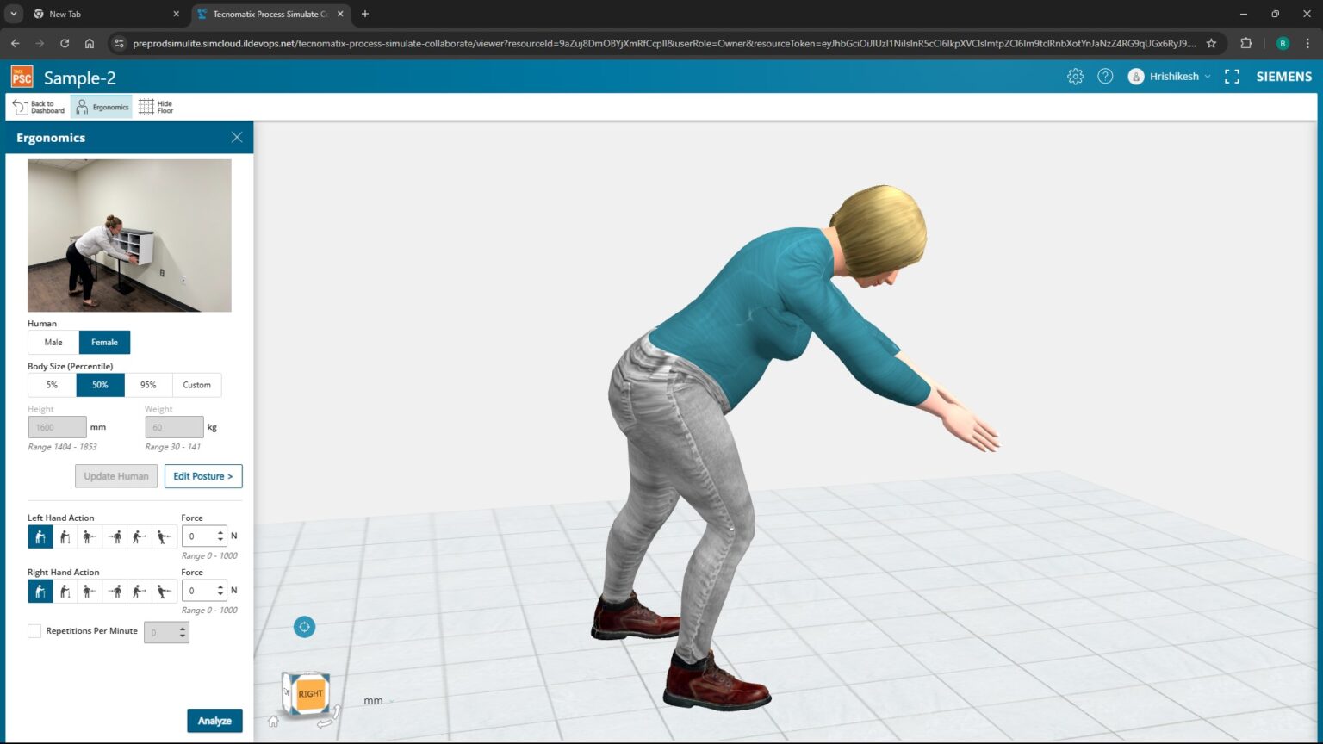
Task: Open the Ergonomics tool from the toolbar
Action: click(101, 106)
